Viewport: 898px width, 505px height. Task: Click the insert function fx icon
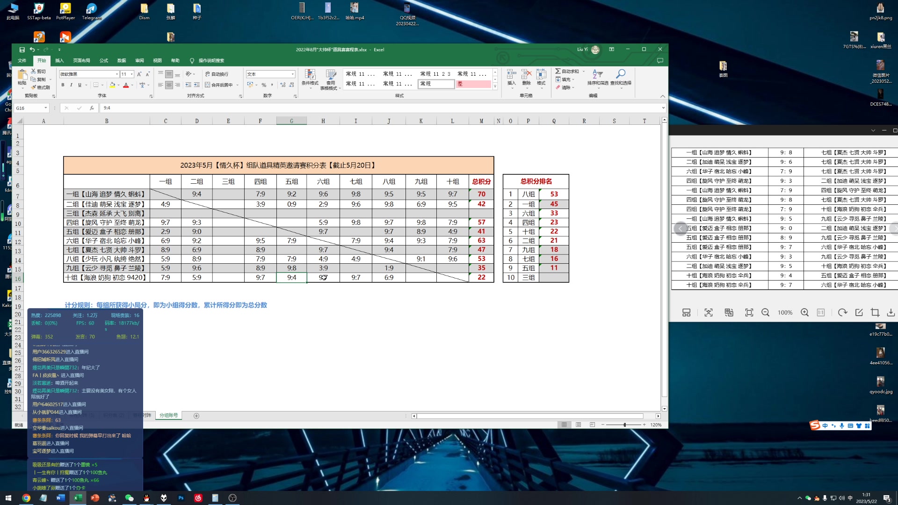(x=92, y=108)
